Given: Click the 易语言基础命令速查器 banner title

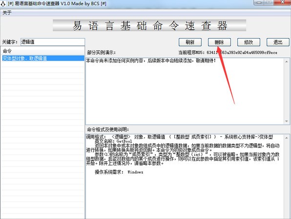Looking at the screenshot, I should pos(149,25).
